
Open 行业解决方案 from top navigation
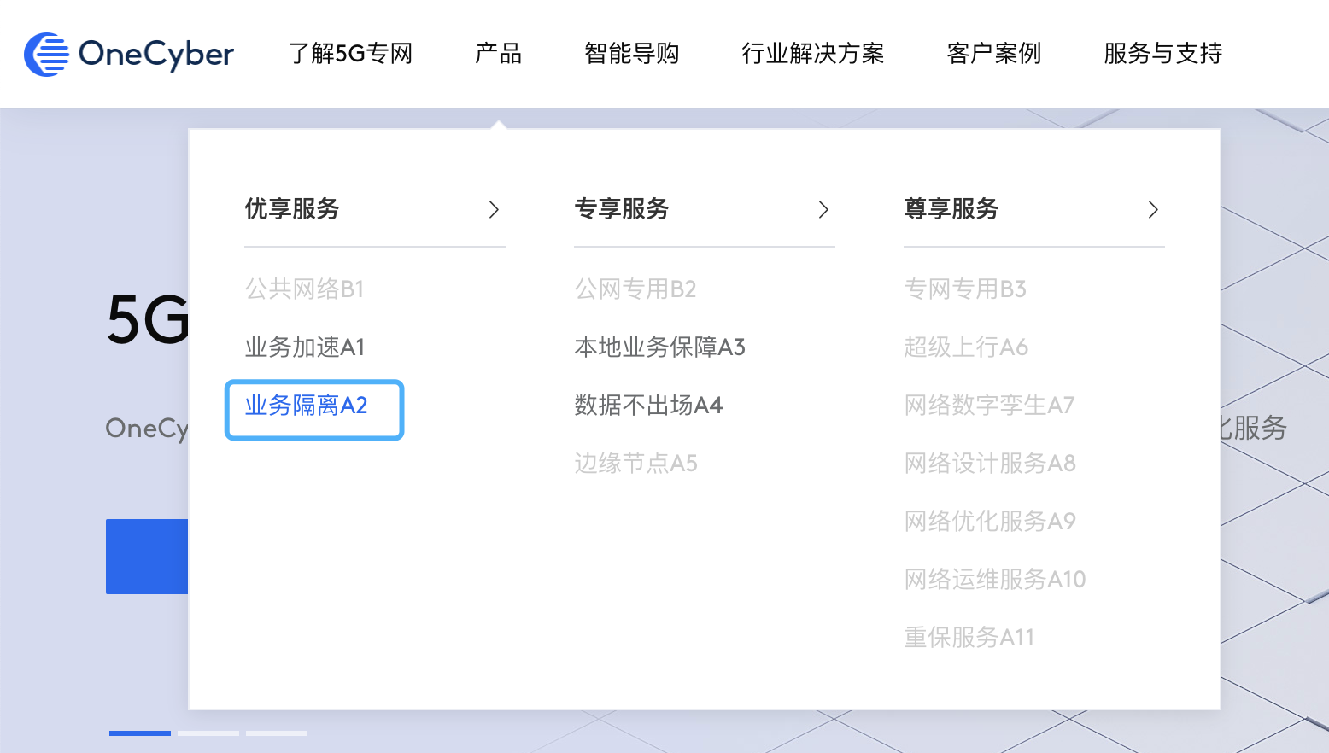coord(812,54)
